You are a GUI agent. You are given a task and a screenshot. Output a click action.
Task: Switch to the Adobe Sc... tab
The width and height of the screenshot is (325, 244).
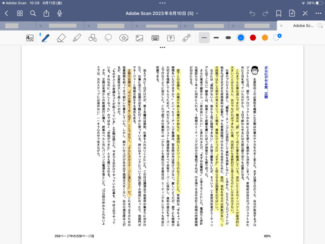click(303, 26)
